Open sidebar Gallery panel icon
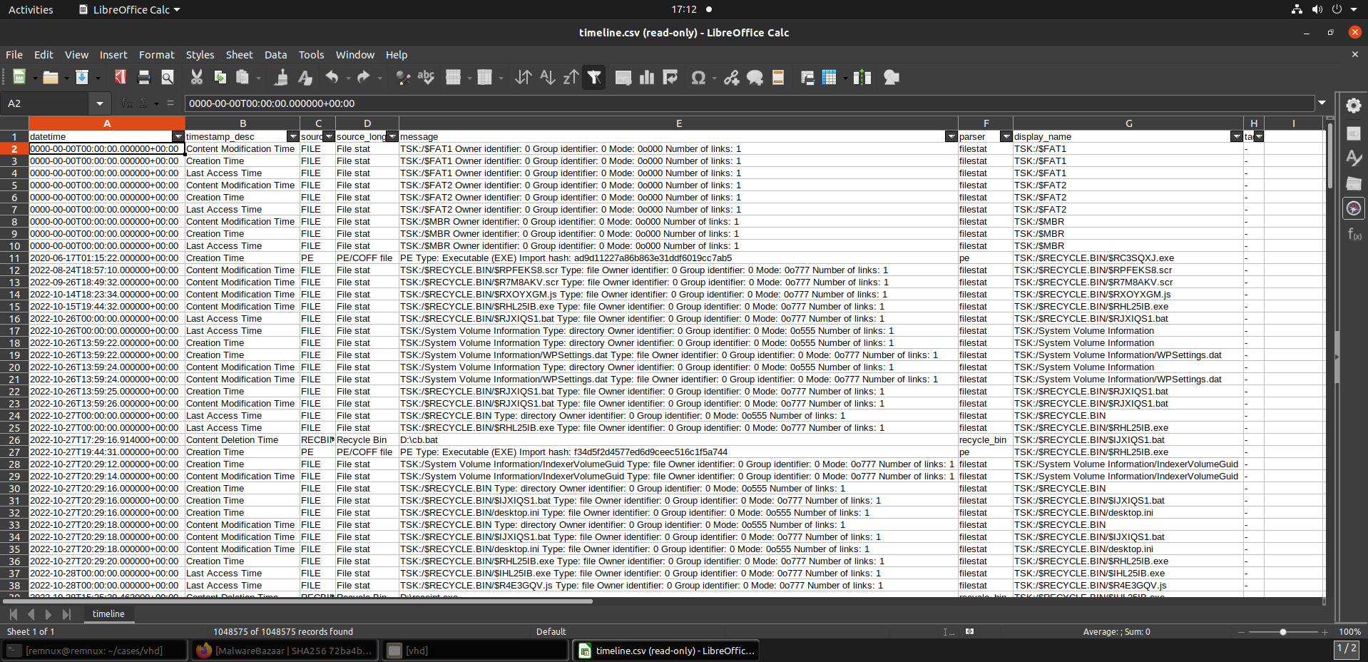The width and height of the screenshot is (1368, 662). [1353, 183]
